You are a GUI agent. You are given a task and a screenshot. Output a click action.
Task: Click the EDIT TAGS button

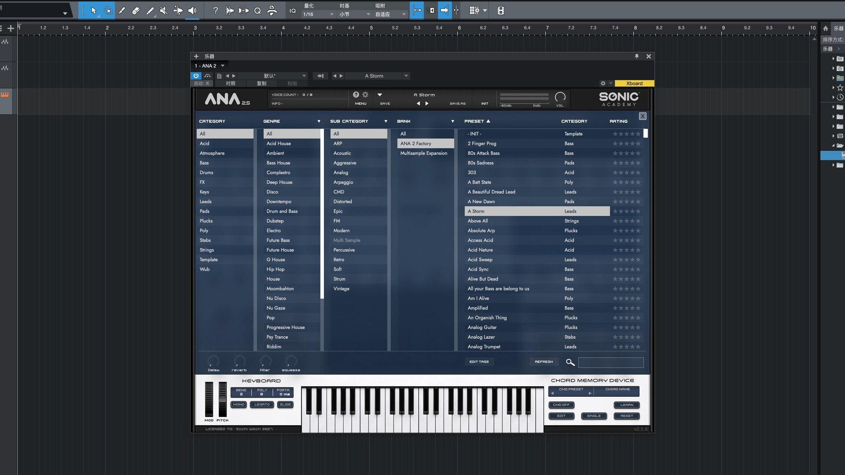click(479, 362)
